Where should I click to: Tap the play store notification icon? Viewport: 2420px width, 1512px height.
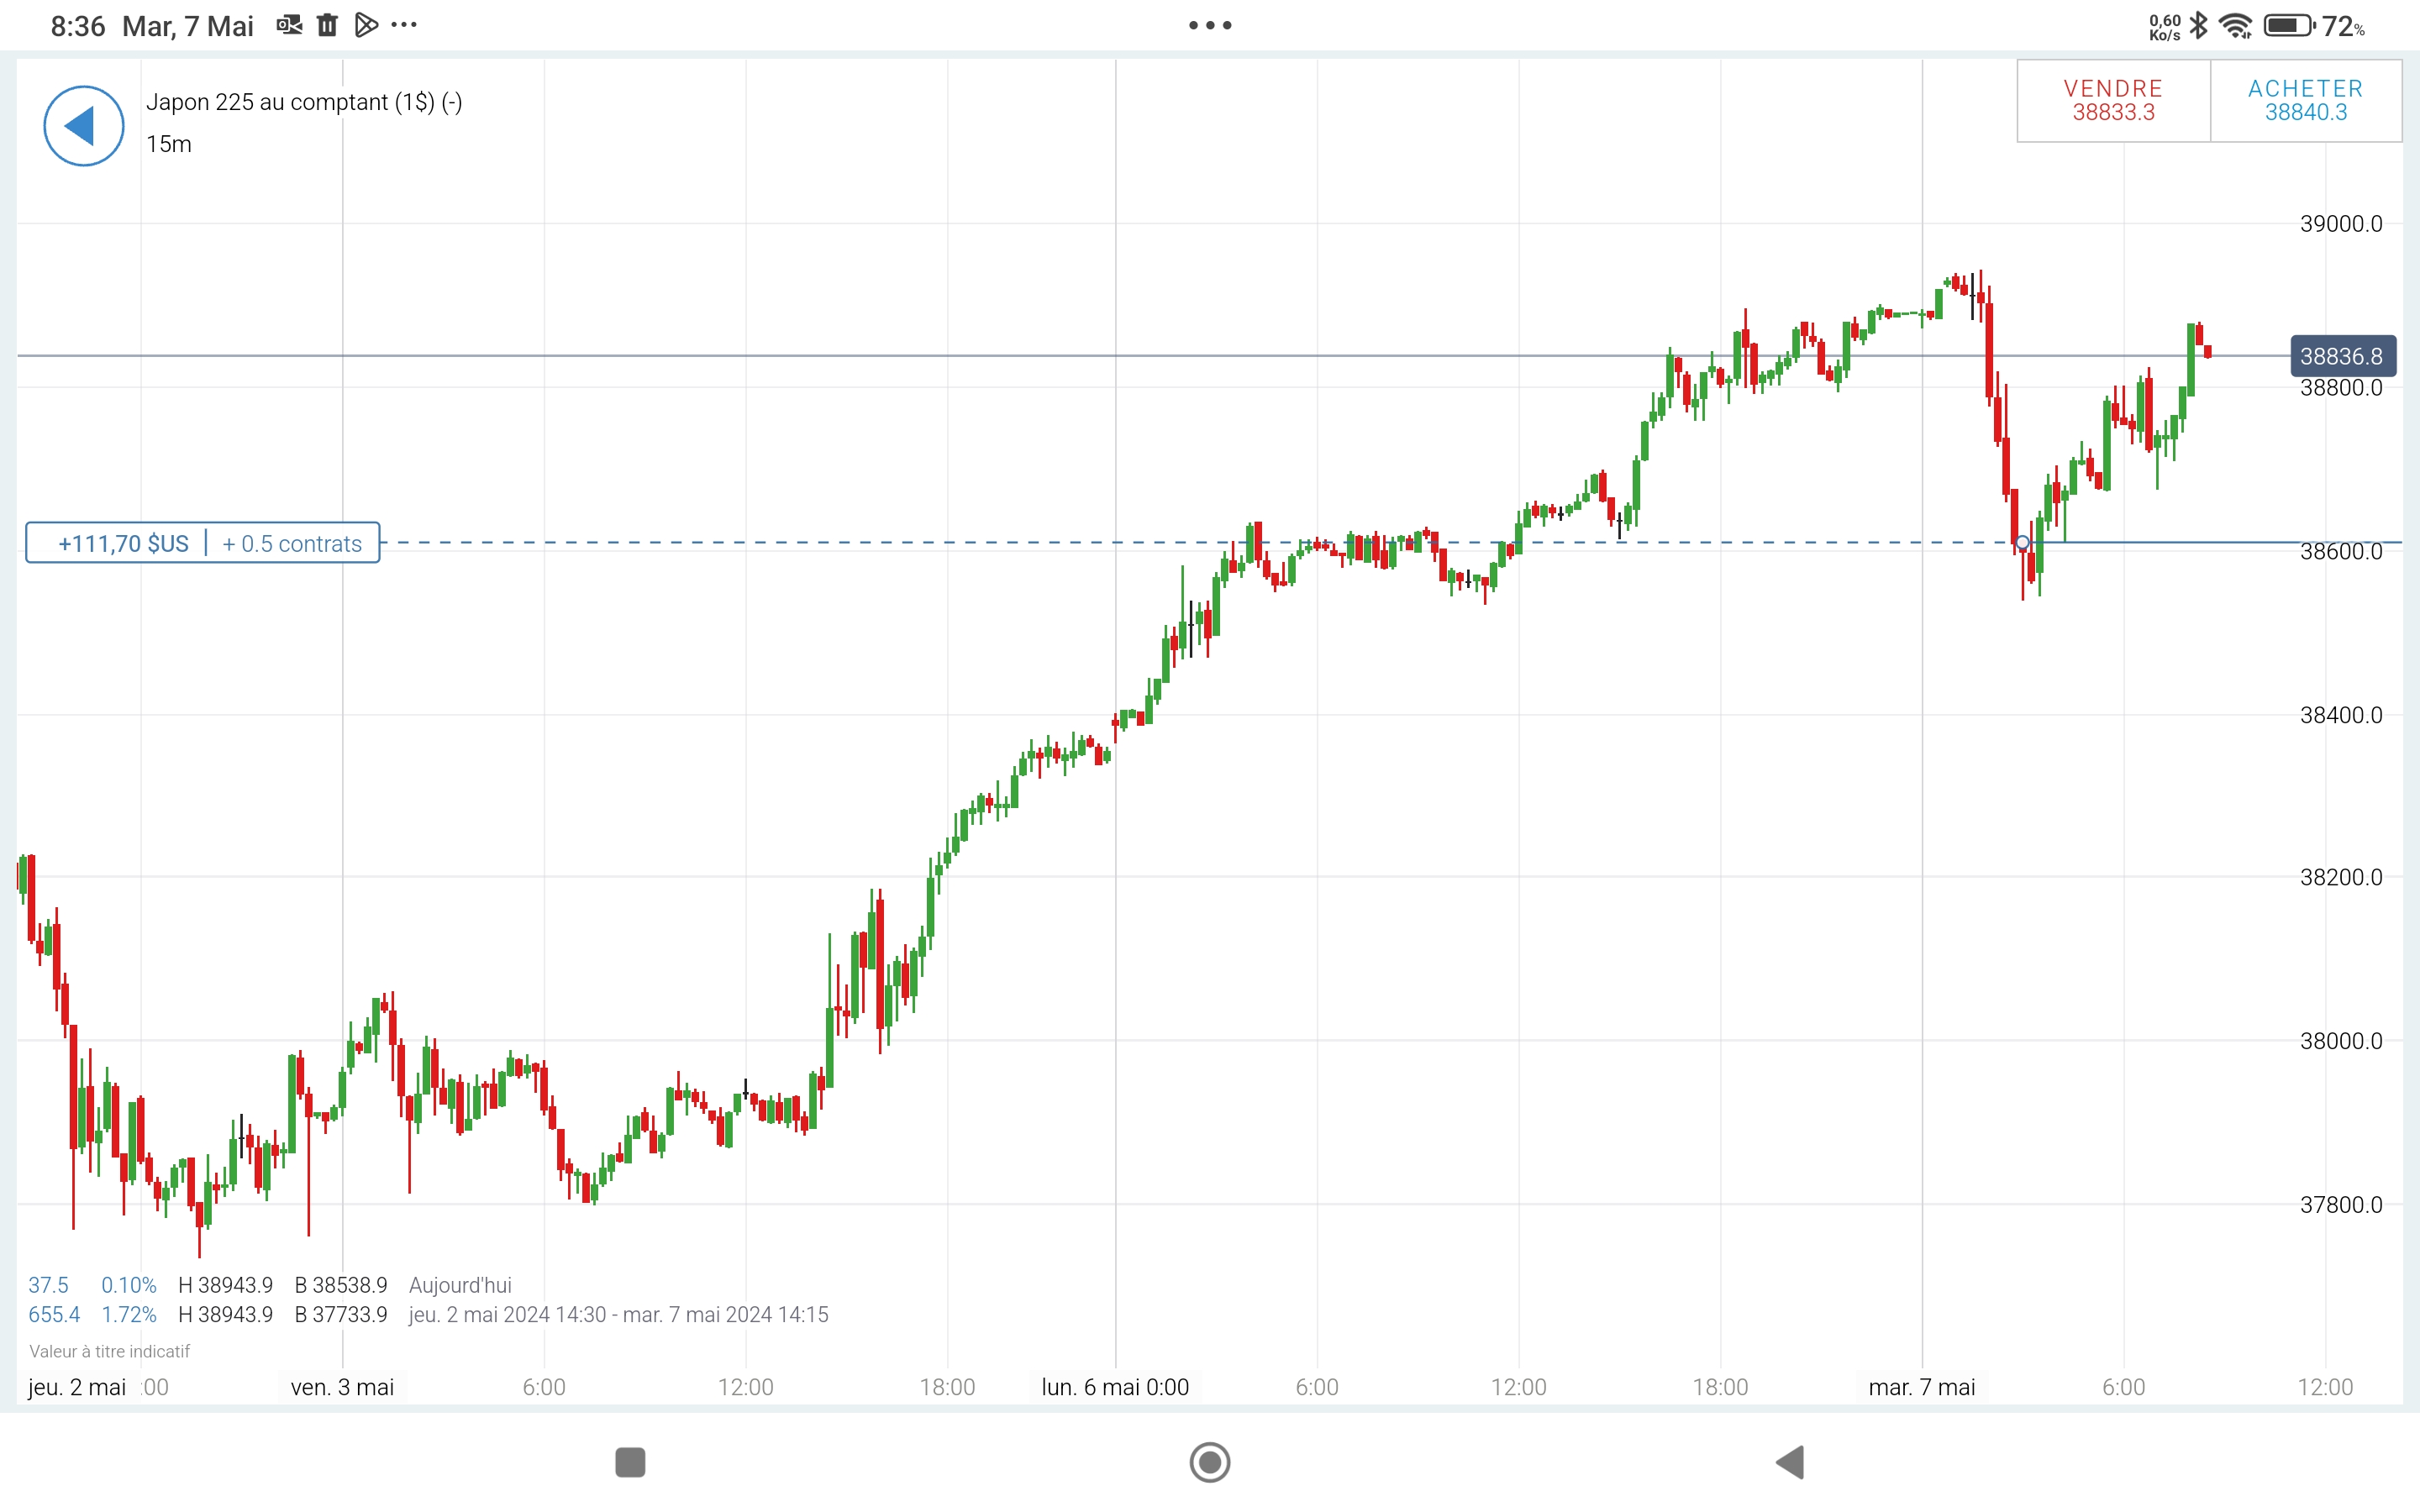tap(366, 25)
